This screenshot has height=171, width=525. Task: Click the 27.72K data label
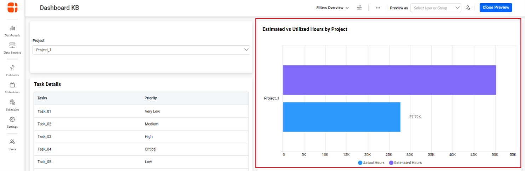[415, 117]
